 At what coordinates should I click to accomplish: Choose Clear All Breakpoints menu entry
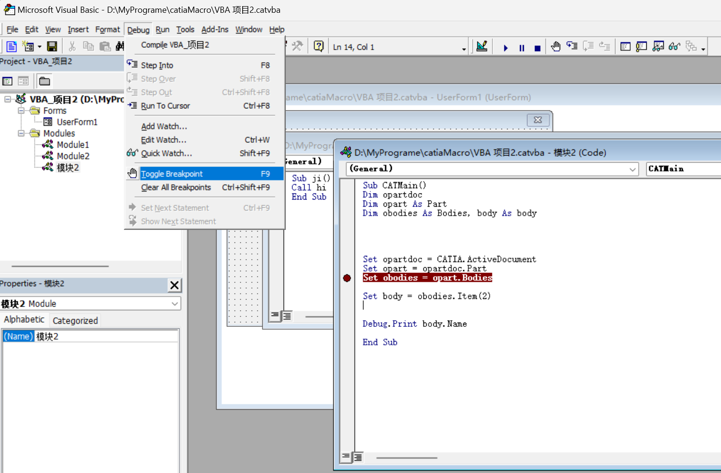[x=205, y=187]
